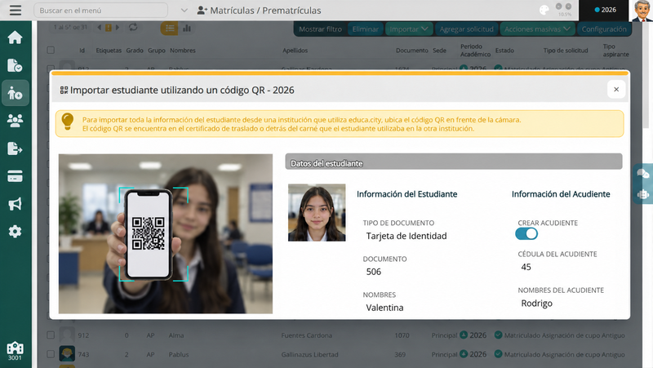Image resolution: width=653 pixels, height=368 pixels.
Task: Sort by the Id column header
Action: click(82, 51)
